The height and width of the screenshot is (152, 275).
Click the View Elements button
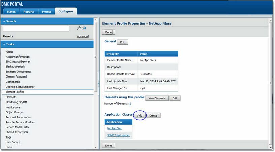(157, 98)
